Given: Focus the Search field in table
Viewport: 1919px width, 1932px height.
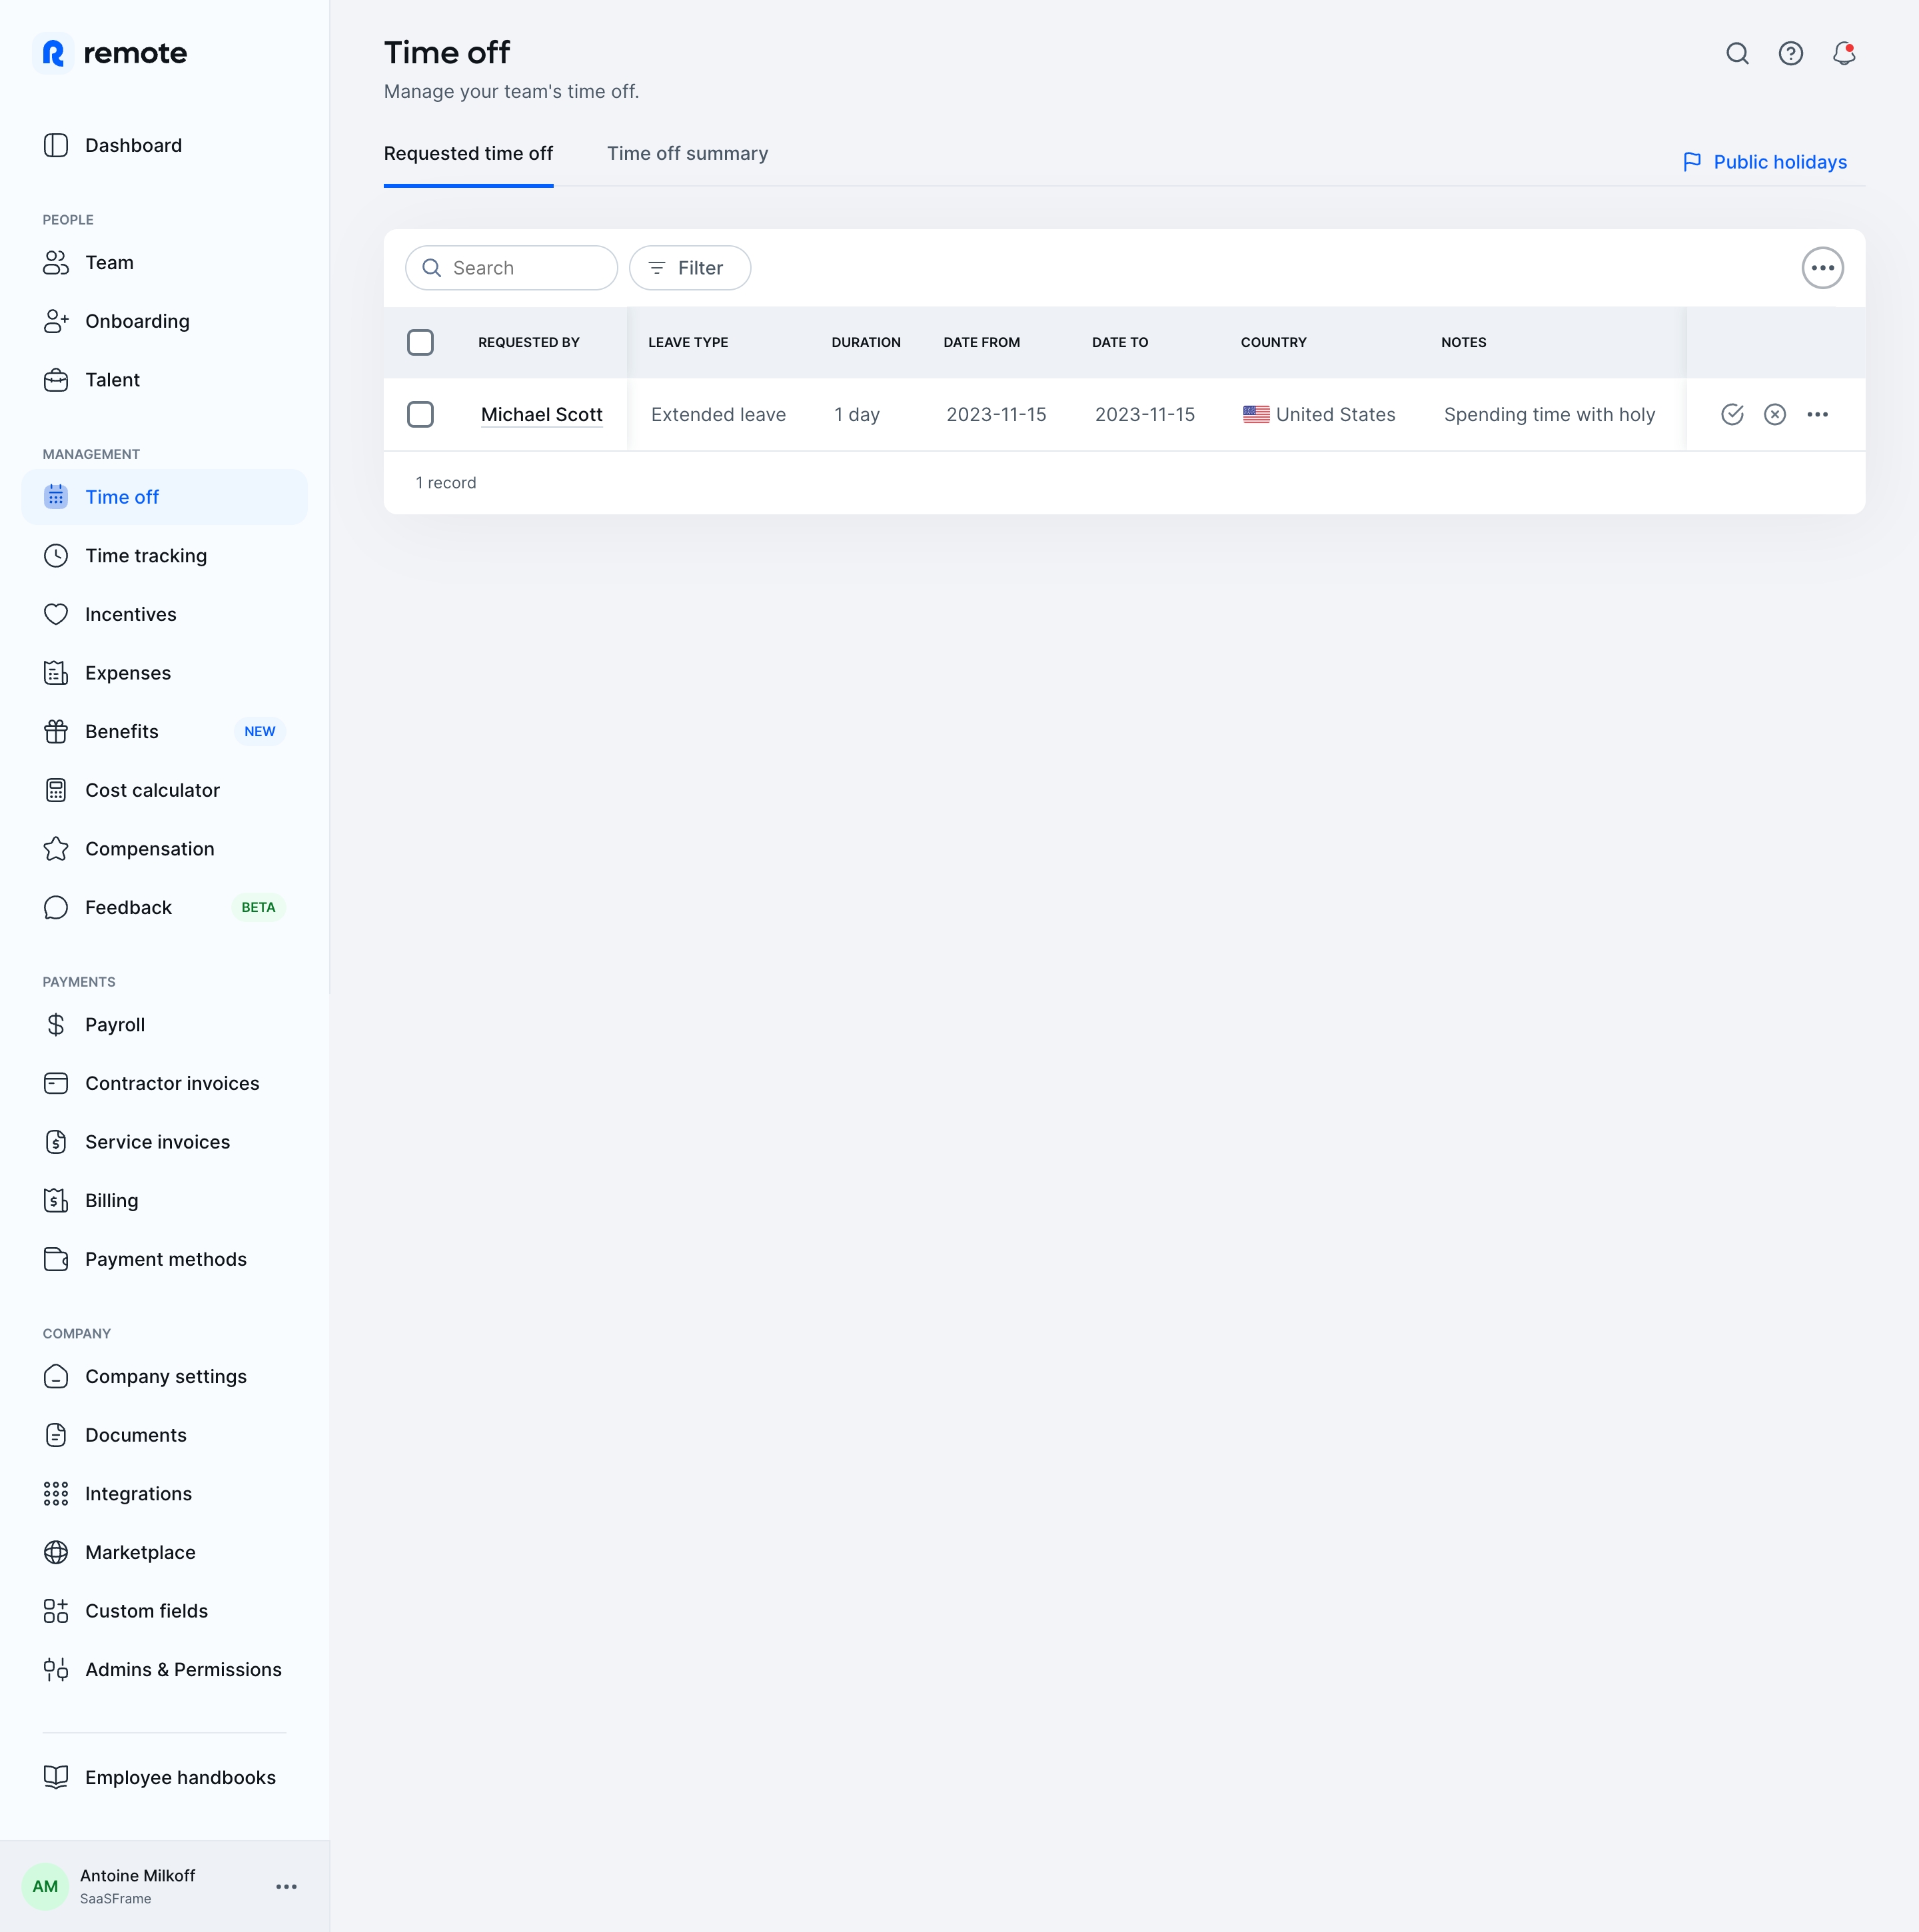Looking at the screenshot, I should 511,268.
